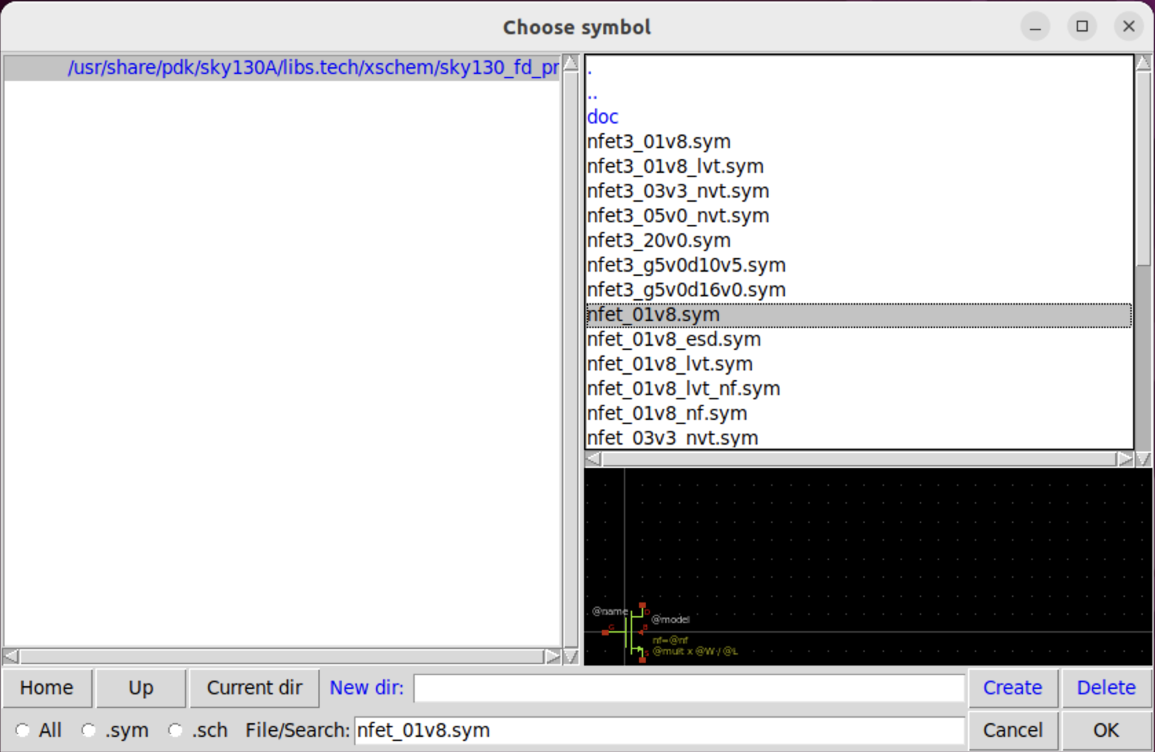Select the sky130_fd_pr library path entry
Viewport: 1155px width, 752px height.
click(x=282, y=68)
